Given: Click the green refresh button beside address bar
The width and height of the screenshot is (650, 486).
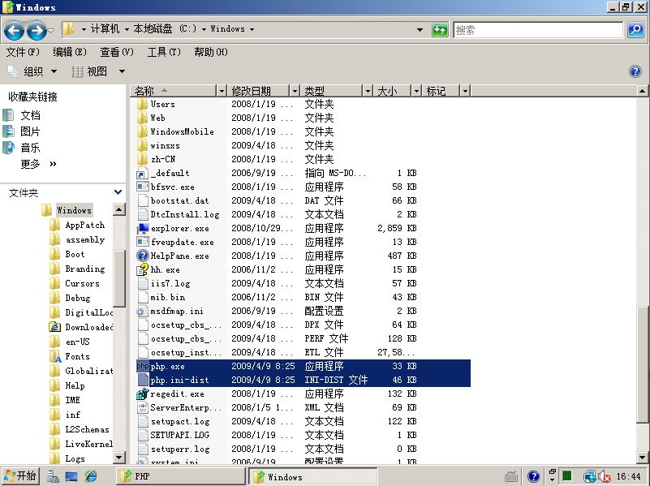Looking at the screenshot, I should click(440, 30).
